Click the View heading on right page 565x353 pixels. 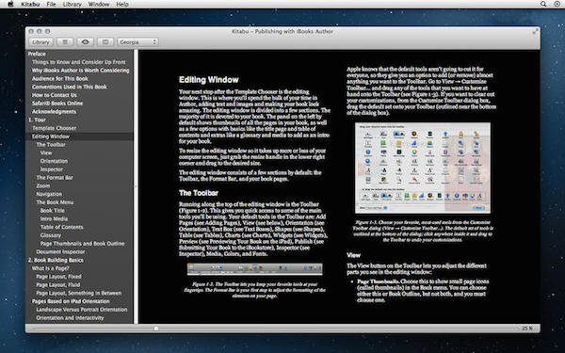tap(353, 255)
